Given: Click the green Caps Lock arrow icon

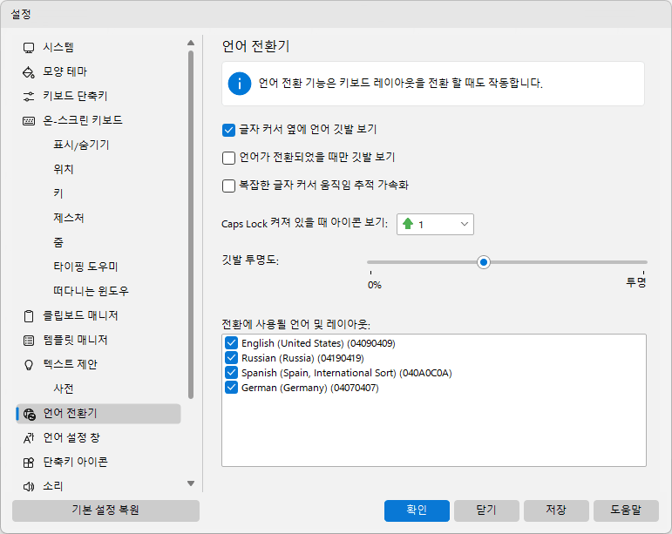Looking at the screenshot, I should (x=408, y=224).
